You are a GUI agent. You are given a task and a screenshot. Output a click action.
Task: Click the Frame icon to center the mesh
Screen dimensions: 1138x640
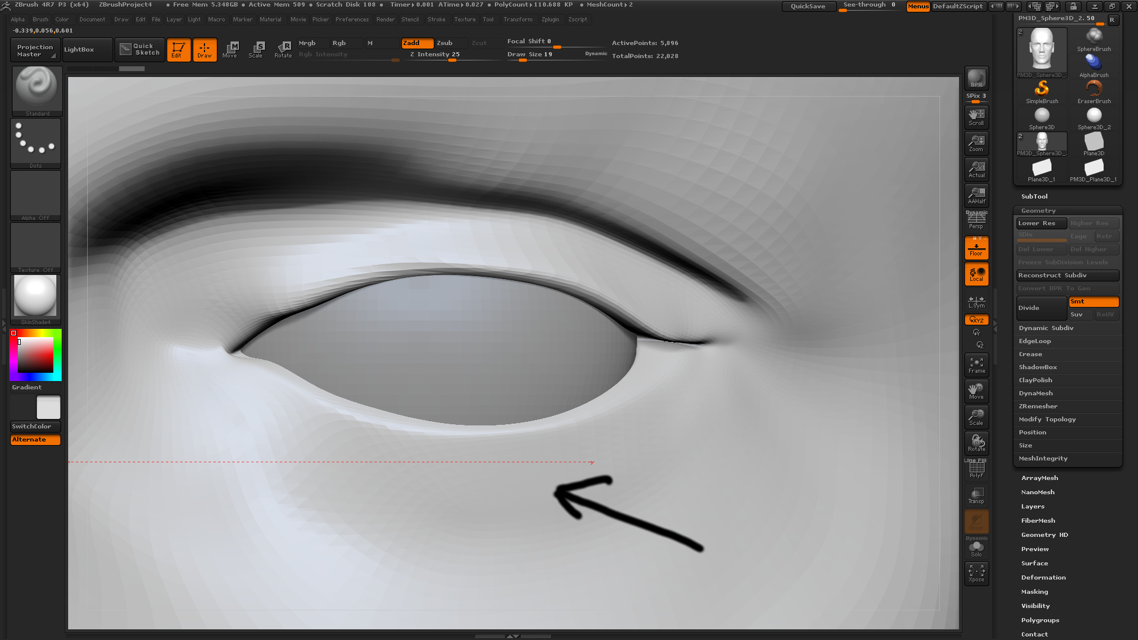(x=976, y=364)
